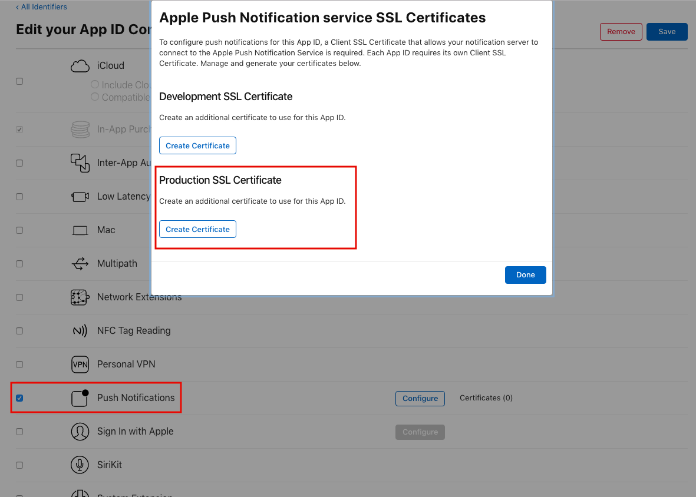Viewport: 696px width, 497px height.
Task: Uncheck the Push Notifications checkbox
Action: point(19,398)
